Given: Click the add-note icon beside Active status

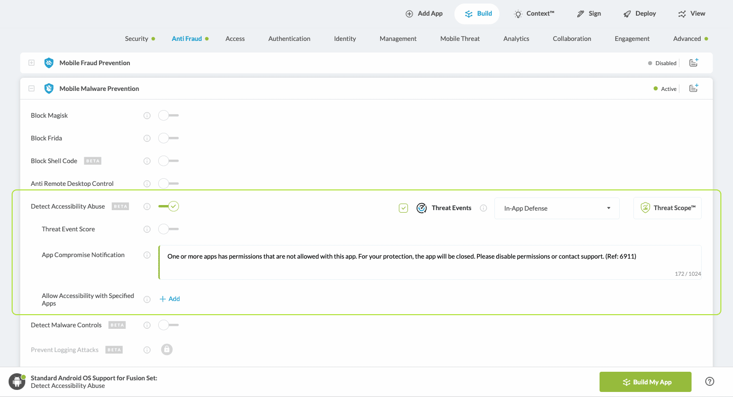Looking at the screenshot, I should pos(694,88).
